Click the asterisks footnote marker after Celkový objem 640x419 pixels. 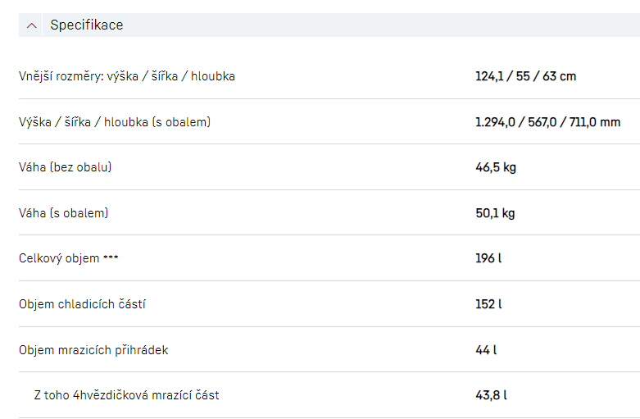pyautogui.click(x=111, y=258)
